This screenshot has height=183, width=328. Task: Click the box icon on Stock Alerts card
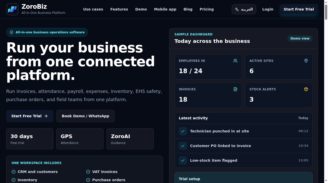coord(306,89)
